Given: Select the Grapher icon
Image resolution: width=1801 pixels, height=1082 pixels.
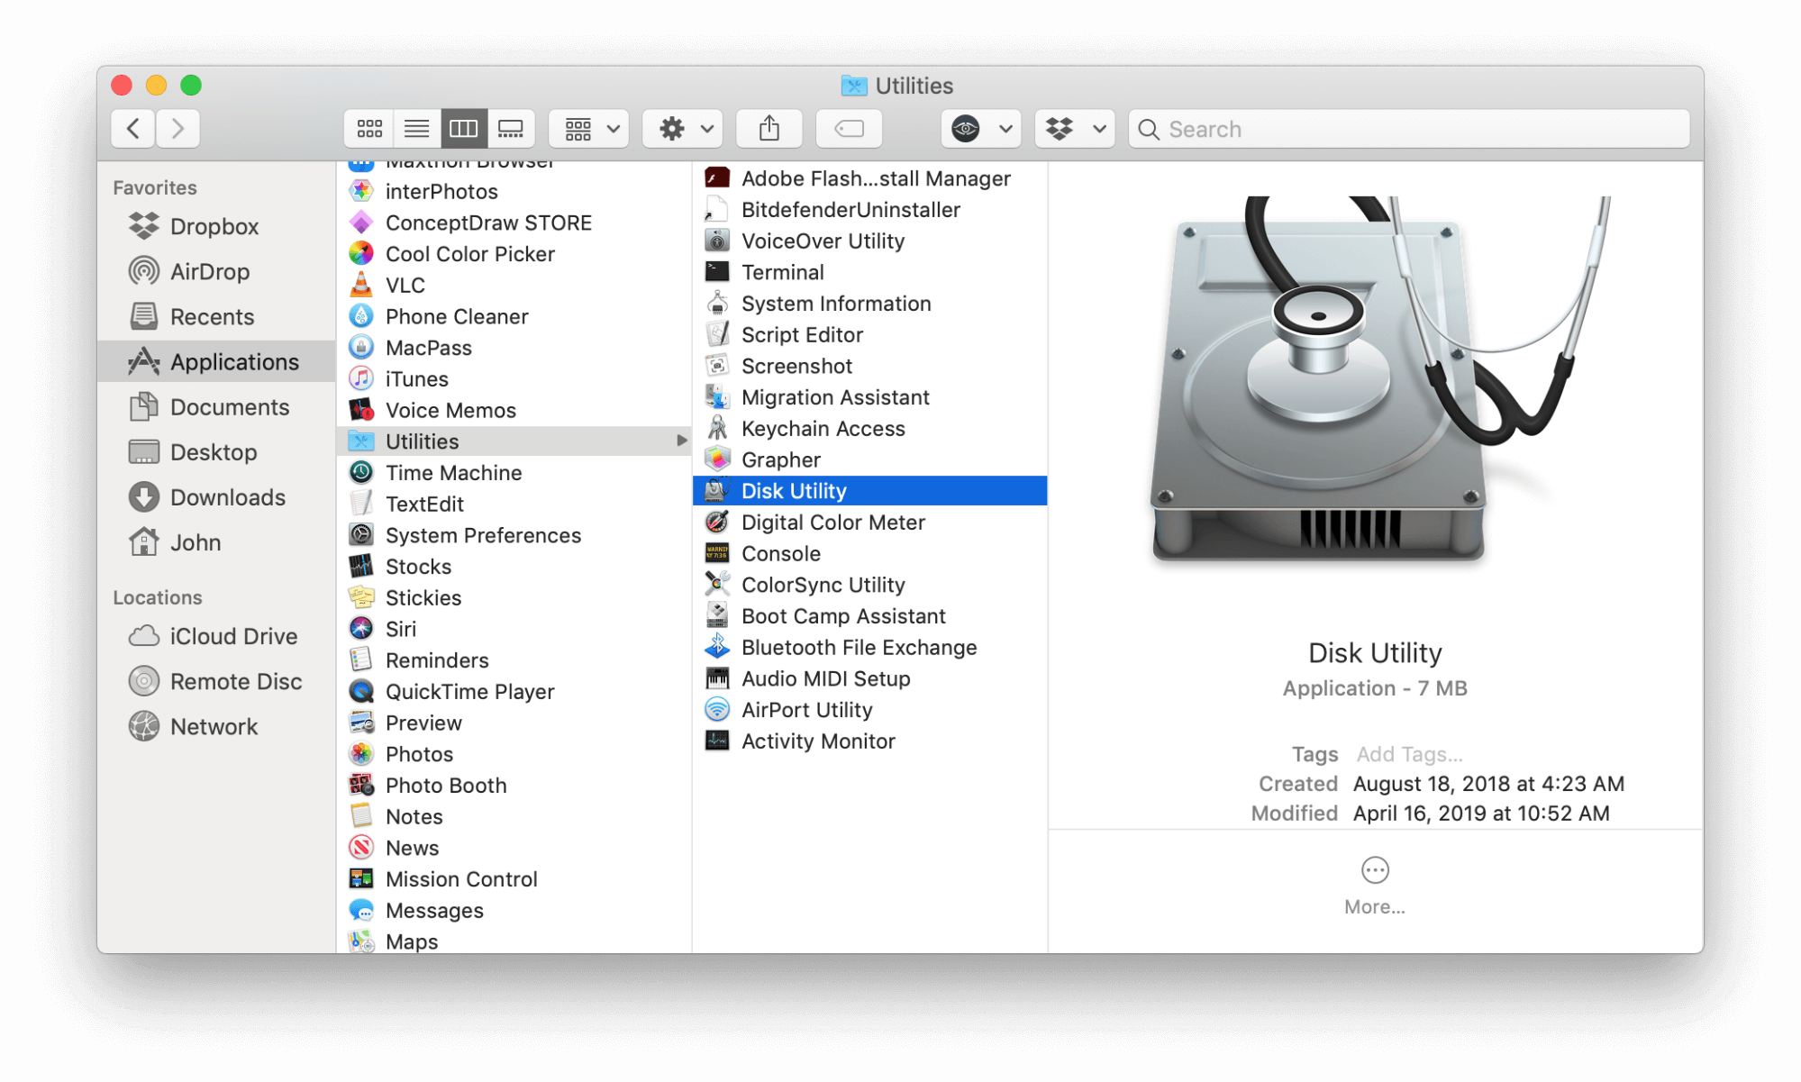Looking at the screenshot, I should click(717, 459).
